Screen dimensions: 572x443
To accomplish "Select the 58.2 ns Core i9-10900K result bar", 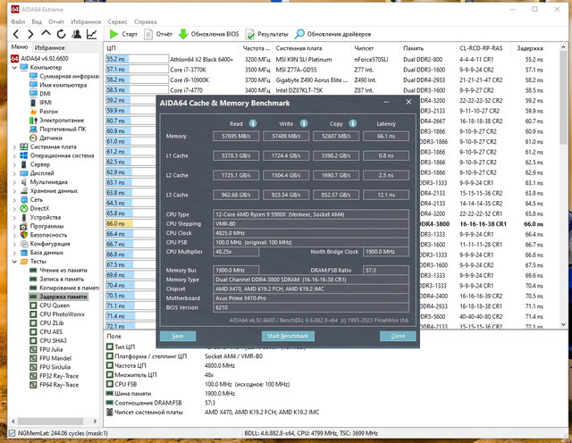I will pos(137,79).
